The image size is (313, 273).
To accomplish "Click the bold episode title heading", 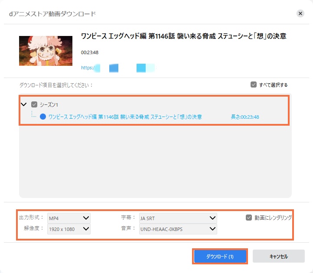I will pyautogui.click(x=183, y=36).
